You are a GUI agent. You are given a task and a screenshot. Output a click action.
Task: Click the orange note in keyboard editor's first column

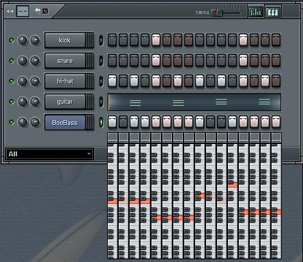click(113, 201)
